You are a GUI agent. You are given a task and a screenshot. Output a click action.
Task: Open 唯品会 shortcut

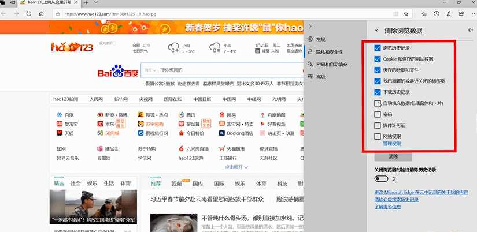[x=108, y=149]
